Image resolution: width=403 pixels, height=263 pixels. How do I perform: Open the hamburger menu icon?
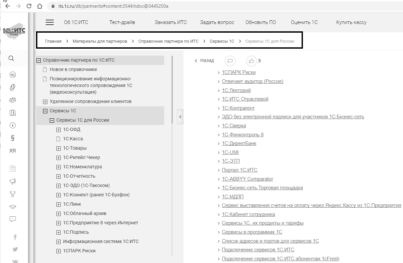50,22
